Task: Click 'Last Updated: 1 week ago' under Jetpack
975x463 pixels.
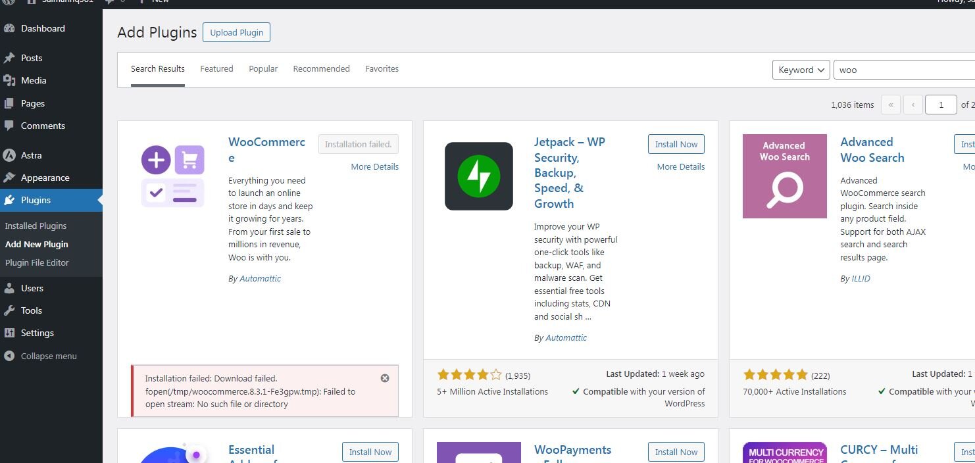Action: point(655,374)
